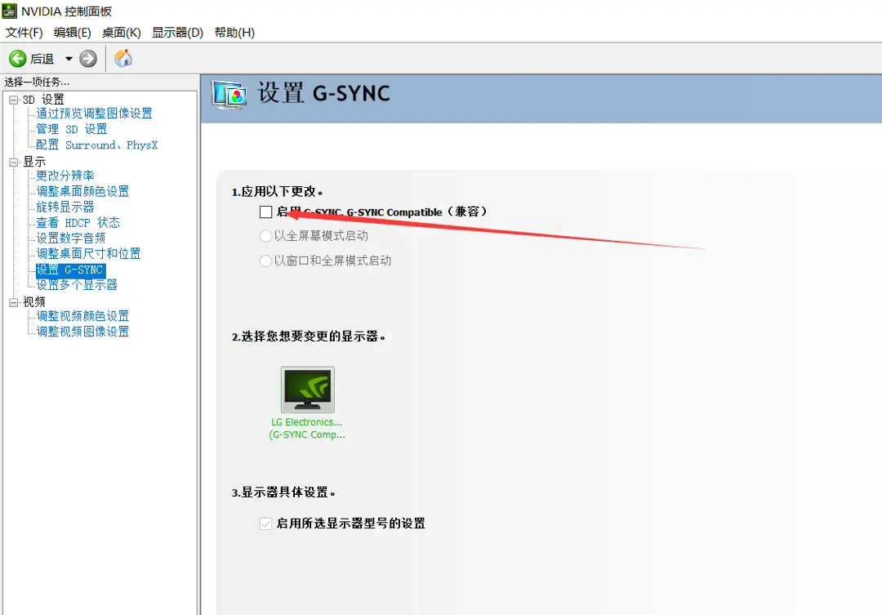Open the Home icon in toolbar
882x615 pixels.
point(123,58)
